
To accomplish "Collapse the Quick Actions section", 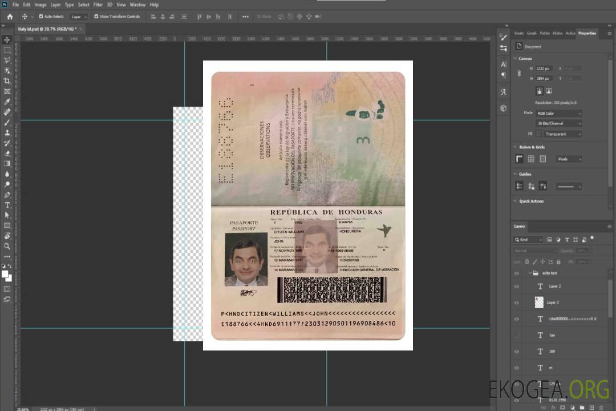I will (515, 201).
